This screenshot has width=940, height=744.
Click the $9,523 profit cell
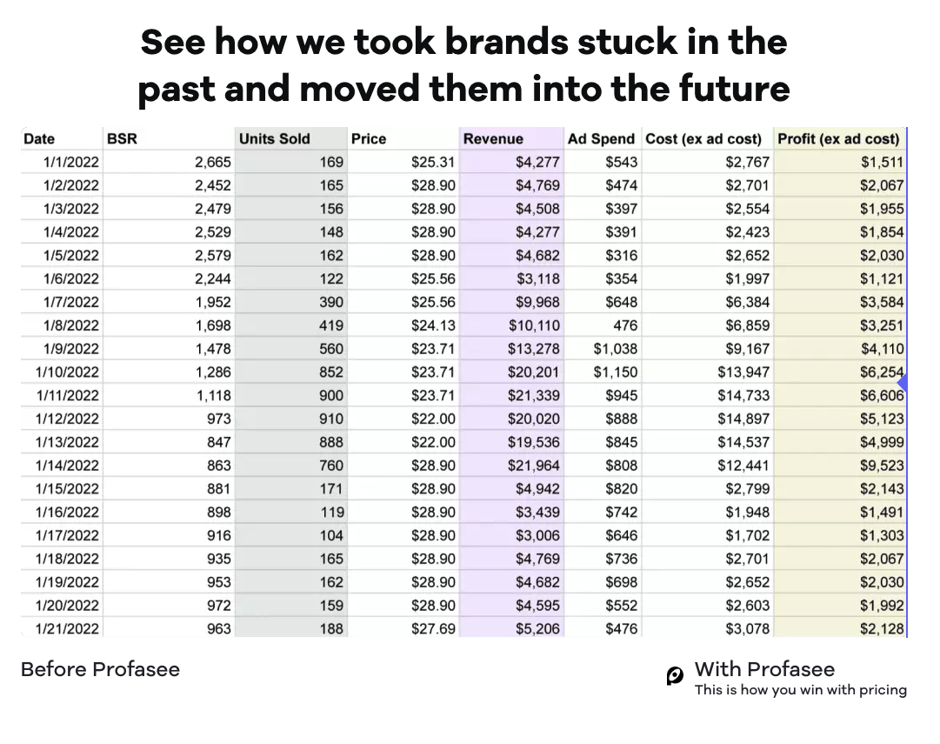point(882,466)
